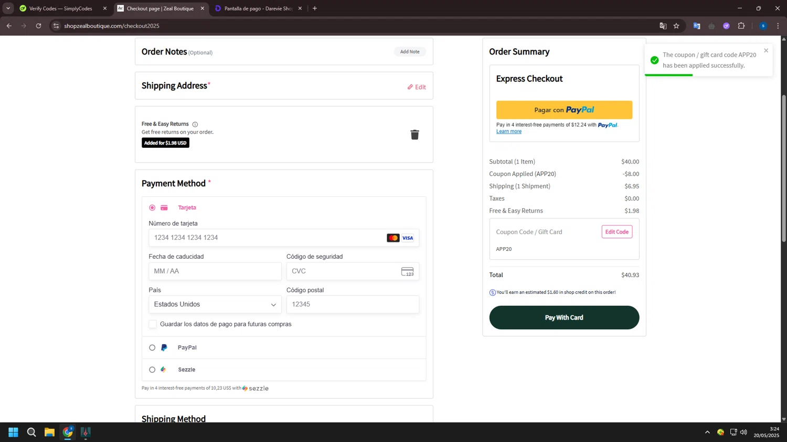Click Add Note button

pos(410,52)
